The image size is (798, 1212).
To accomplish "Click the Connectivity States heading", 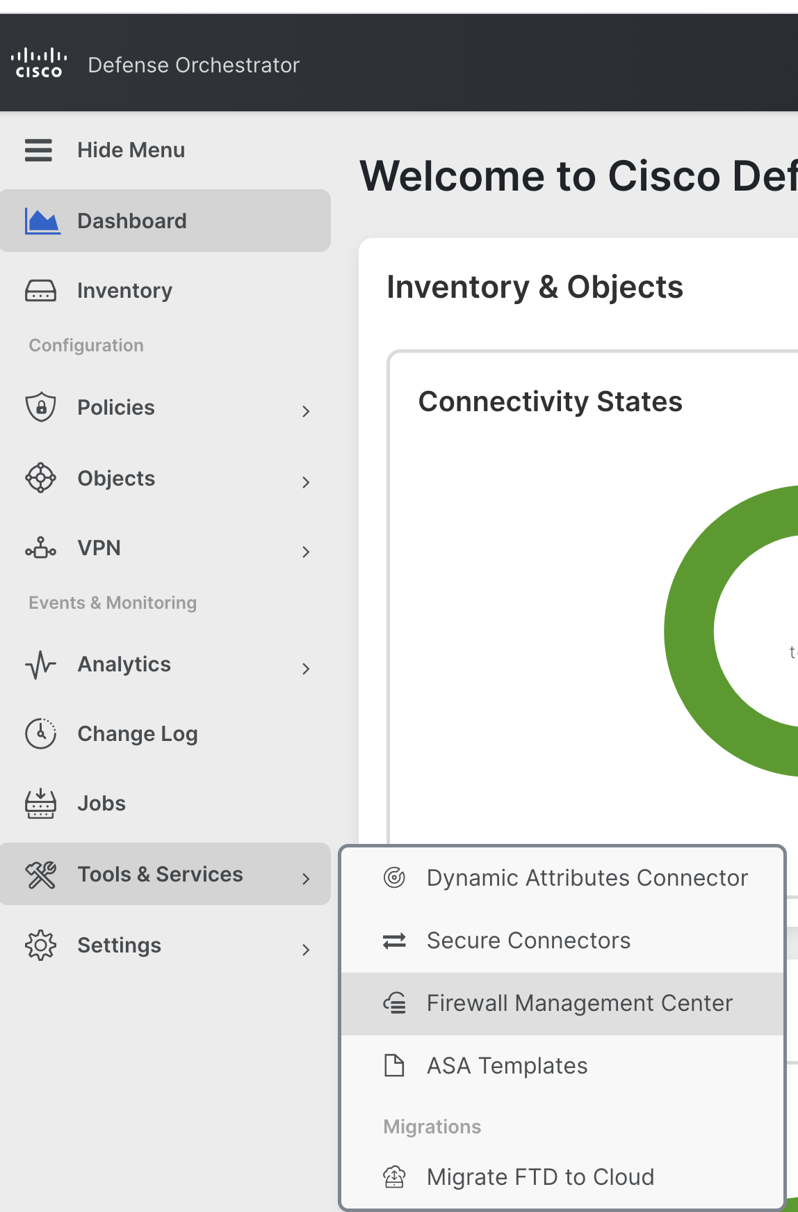I will 551,402.
